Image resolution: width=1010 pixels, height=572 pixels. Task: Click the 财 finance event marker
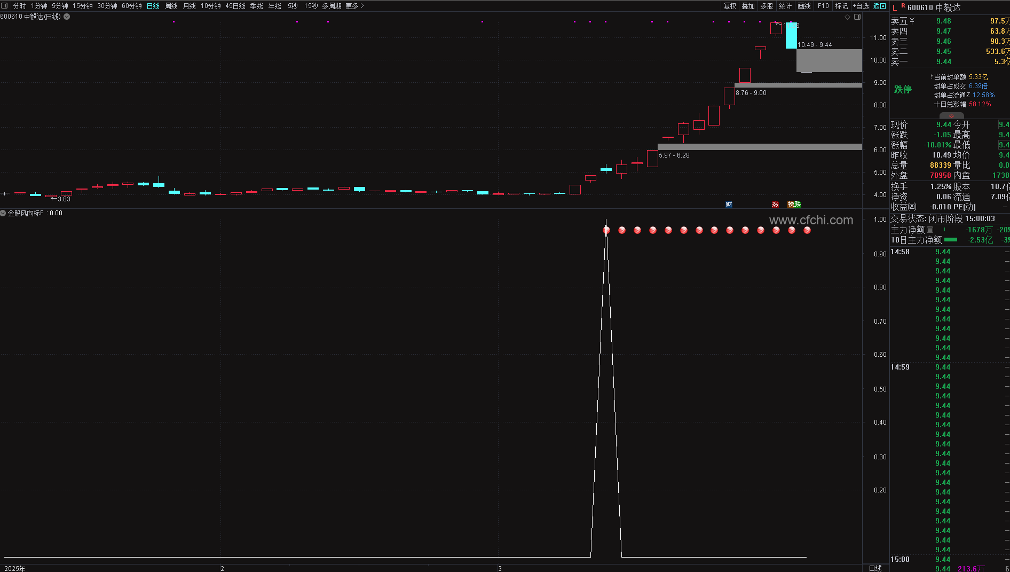click(729, 205)
